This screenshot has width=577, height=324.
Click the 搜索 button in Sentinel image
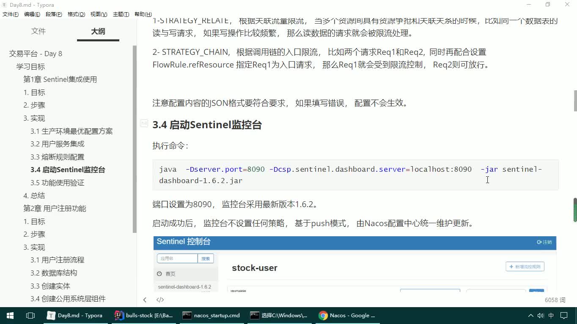point(206,259)
